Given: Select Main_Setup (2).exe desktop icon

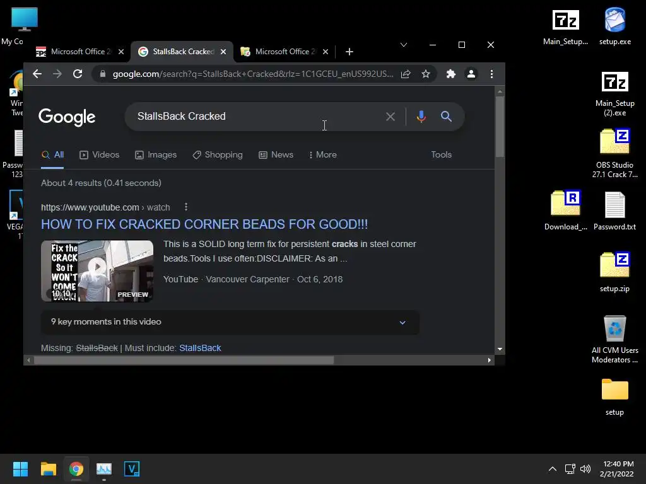Looking at the screenshot, I should (x=614, y=95).
